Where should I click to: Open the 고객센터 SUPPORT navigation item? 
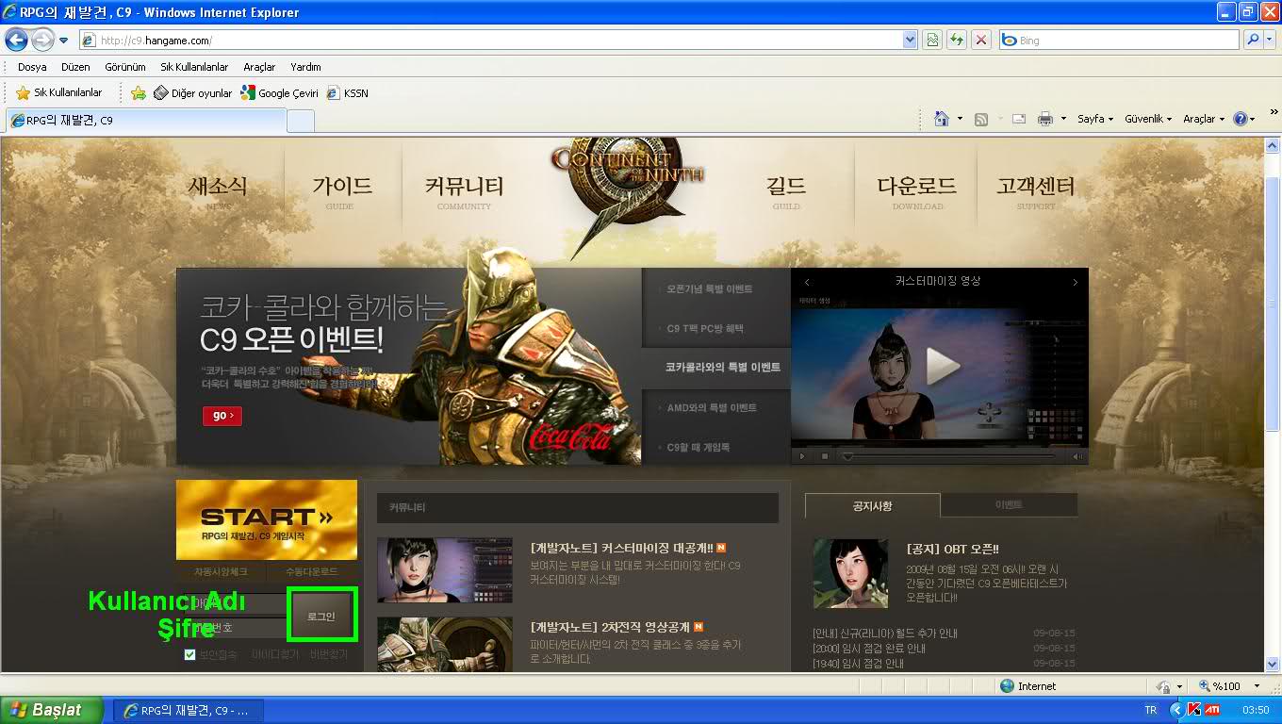coord(1036,190)
